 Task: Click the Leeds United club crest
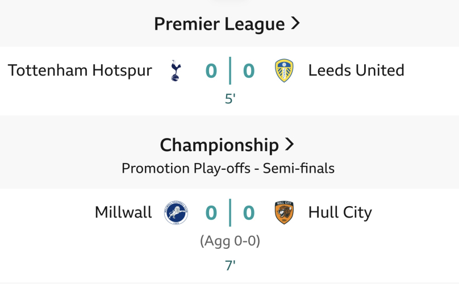point(284,70)
